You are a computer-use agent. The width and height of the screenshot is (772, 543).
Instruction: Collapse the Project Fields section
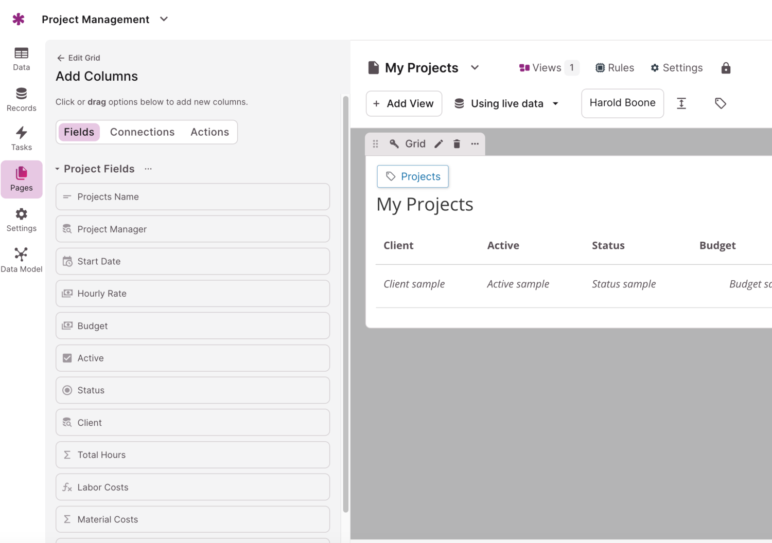point(58,169)
